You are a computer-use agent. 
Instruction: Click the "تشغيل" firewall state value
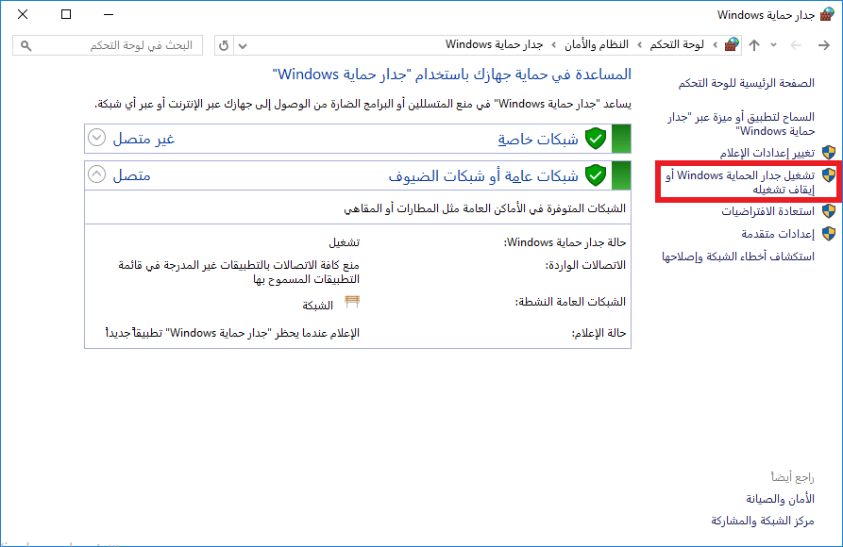tap(344, 243)
